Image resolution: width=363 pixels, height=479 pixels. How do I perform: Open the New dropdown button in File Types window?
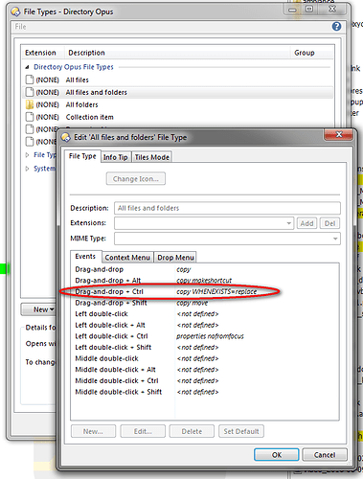point(38,309)
